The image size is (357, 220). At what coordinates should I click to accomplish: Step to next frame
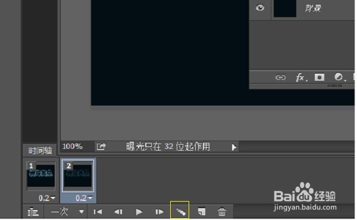[x=159, y=212]
